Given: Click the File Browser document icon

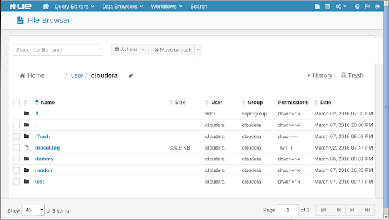Looking at the screenshot, I should click(20, 20).
